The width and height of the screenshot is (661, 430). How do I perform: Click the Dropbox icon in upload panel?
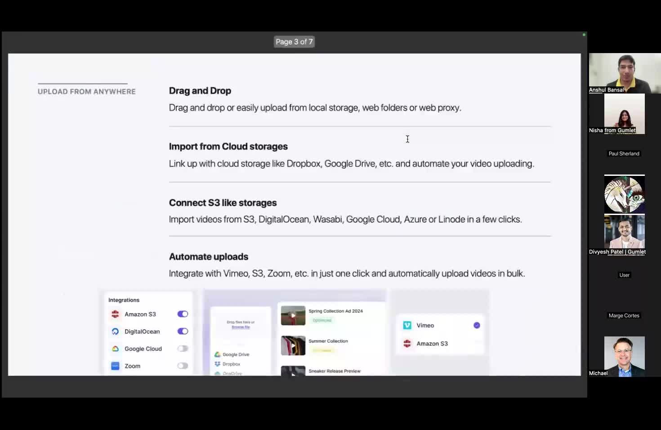click(x=218, y=364)
